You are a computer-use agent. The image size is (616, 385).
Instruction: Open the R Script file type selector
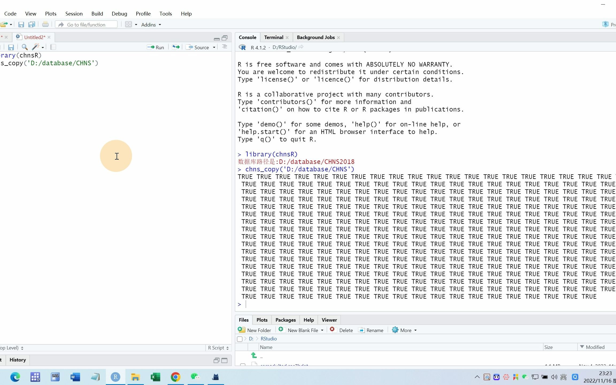click(x=218, y=348)
